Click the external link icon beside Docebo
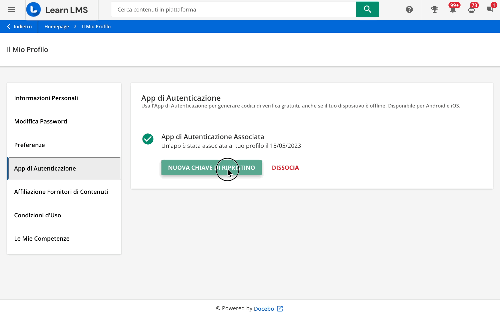Screen dimensions: 500x317 point(280,309)
